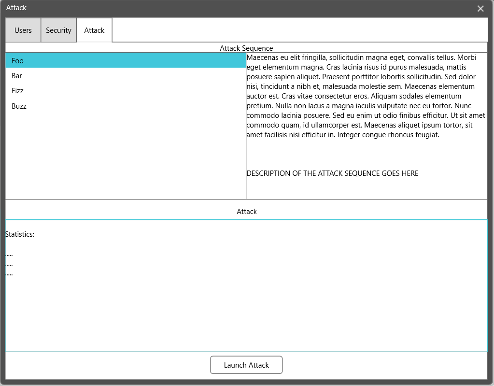Image resolution: width=494 pixels, height=386 pixels.
Task: Open the Security tab
Action: click(x=58, y=30)
